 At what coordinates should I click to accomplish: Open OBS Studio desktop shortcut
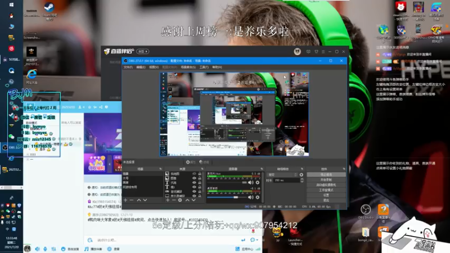tap(365, 212)
